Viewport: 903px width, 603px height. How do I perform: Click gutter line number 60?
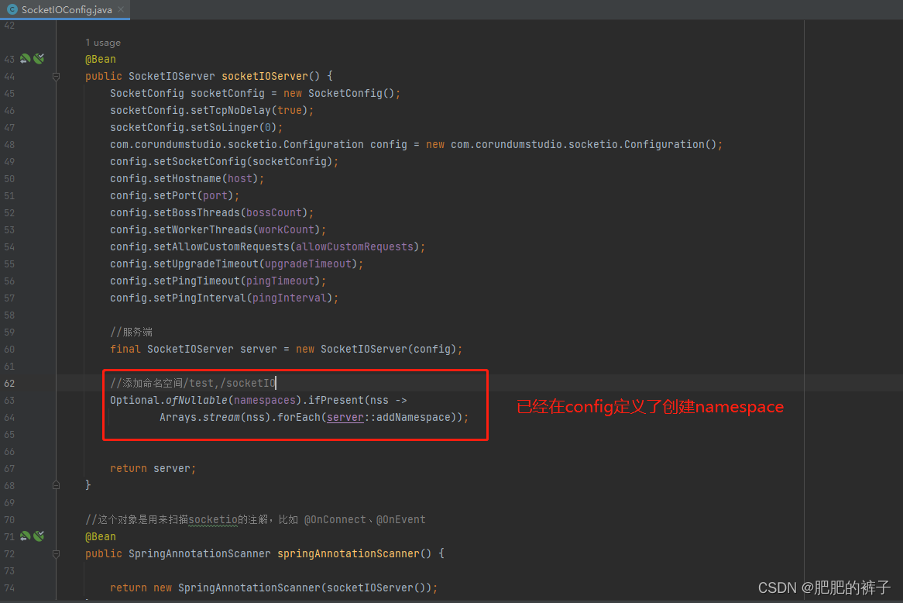(9, 350)
